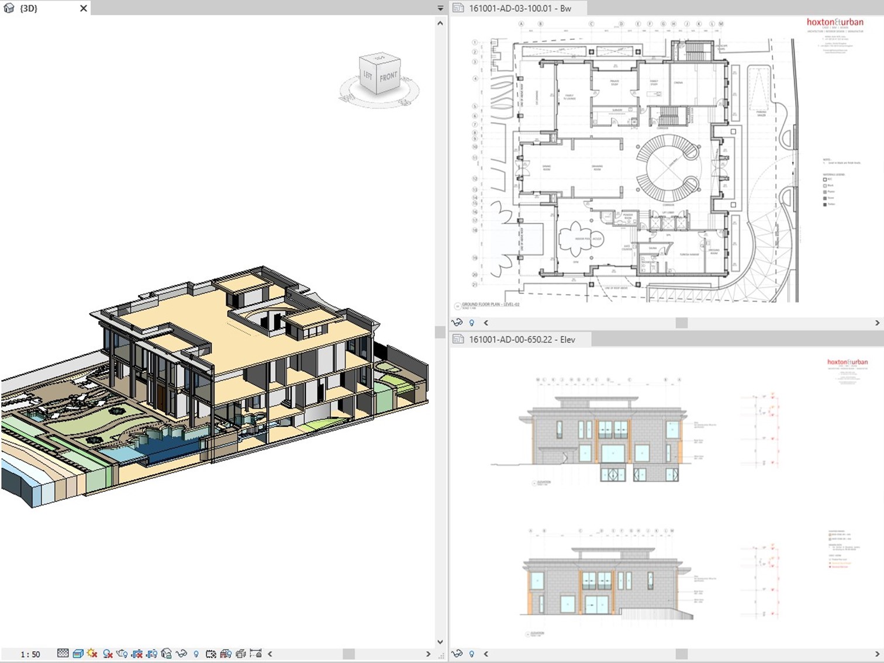Select the 161001-AD-00-650.22 - Elev tab

[x=522, y=339]
